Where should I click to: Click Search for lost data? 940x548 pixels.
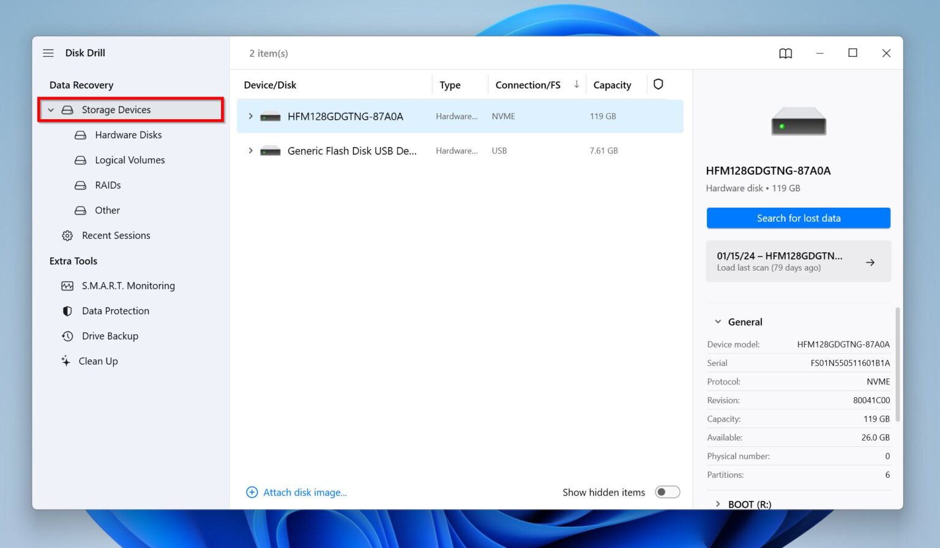(798, 218)
